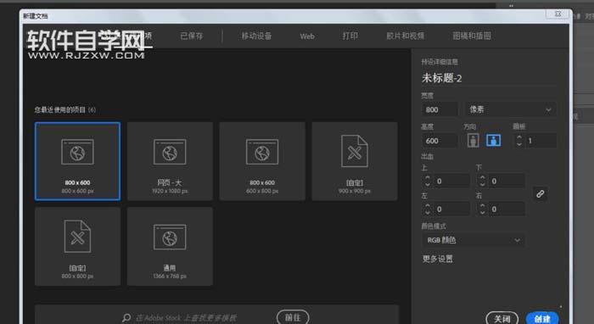Click the left bleed stepper
Viewport: 594px width, 324px height.
click(x=428, y=209)
